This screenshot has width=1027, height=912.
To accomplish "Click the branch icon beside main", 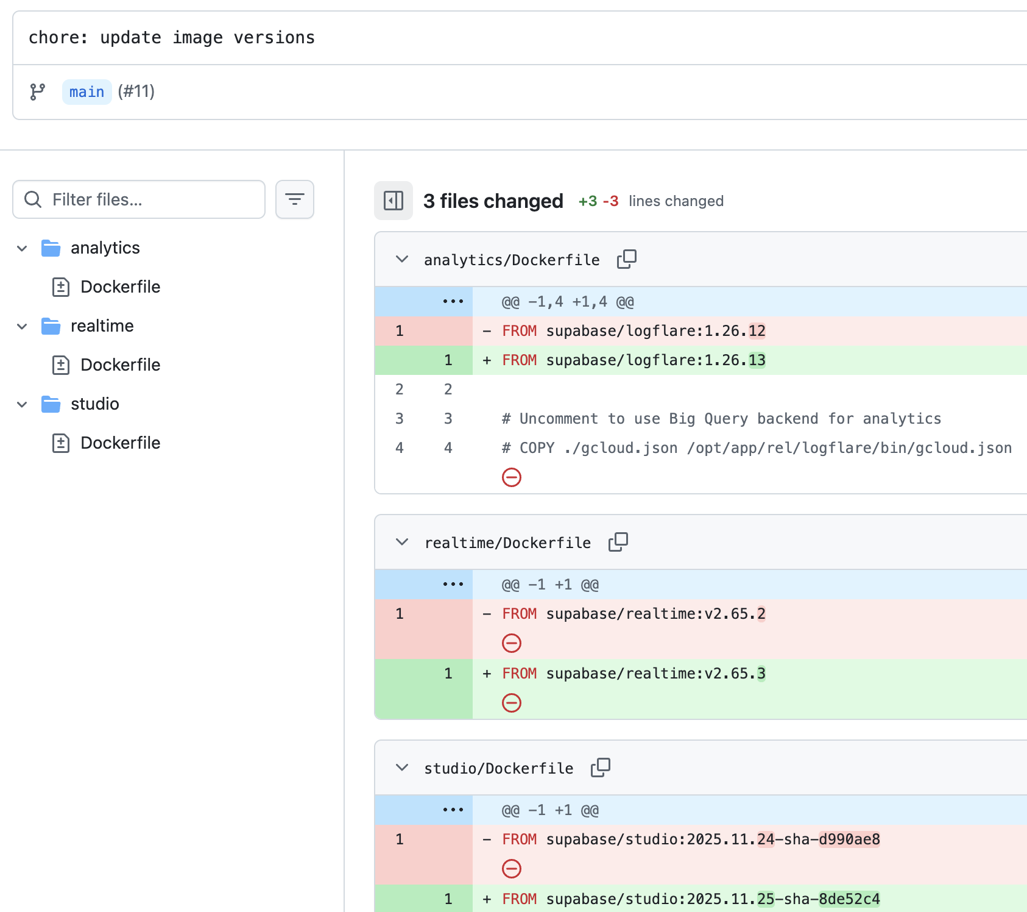I will tap(38, 92).
